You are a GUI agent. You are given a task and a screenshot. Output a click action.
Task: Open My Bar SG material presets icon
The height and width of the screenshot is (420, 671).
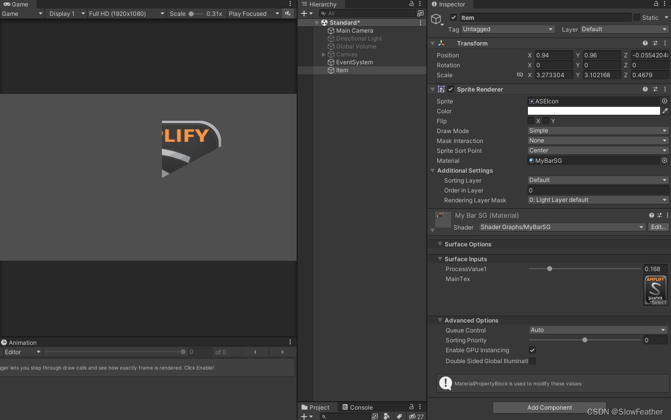point(660,216)
